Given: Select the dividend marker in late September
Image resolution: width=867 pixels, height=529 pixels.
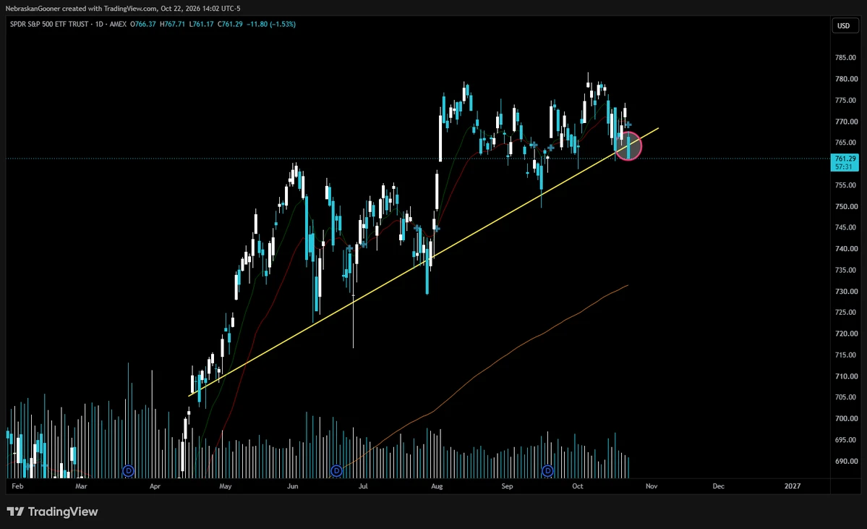Looking at the screenshot, I should point(547,471).
